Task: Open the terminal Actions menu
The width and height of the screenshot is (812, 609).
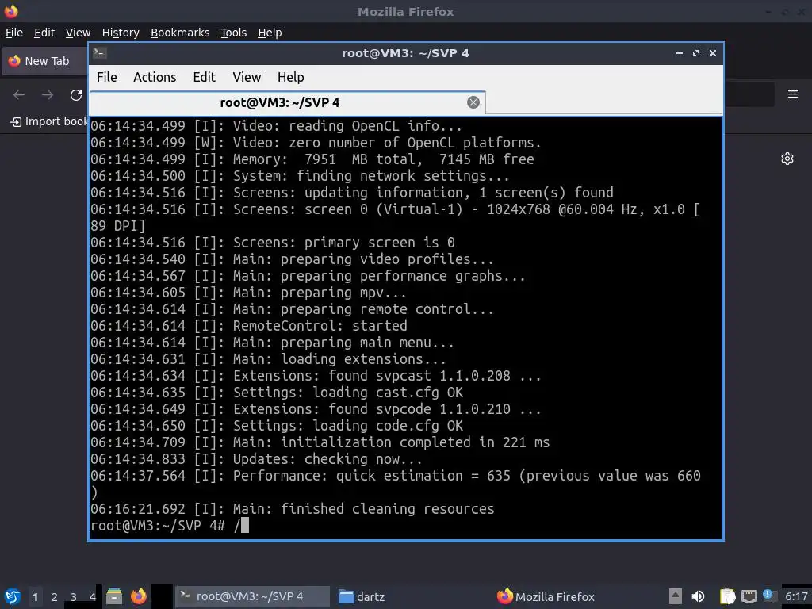Action: click(155, 77)
